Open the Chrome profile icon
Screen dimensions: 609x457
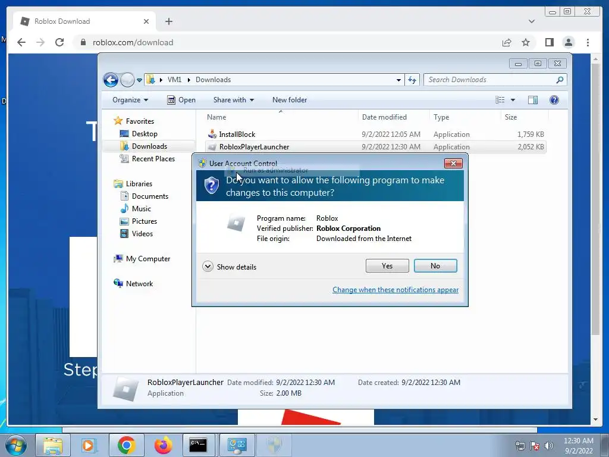pos(569,42)
